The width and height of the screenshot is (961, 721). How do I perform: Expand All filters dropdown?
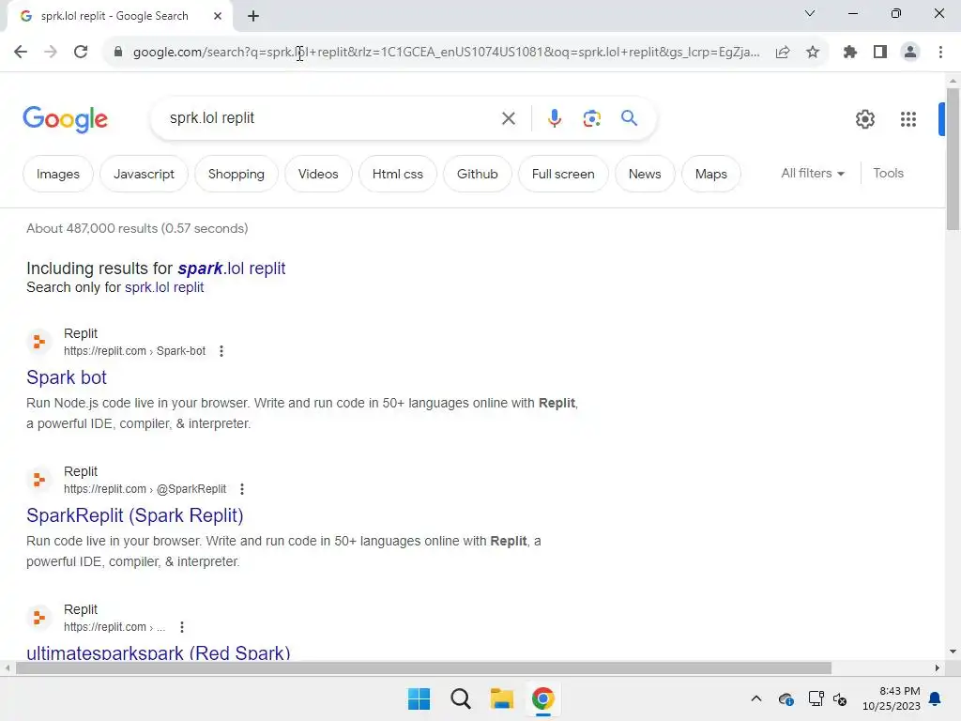tap(813, 174)
